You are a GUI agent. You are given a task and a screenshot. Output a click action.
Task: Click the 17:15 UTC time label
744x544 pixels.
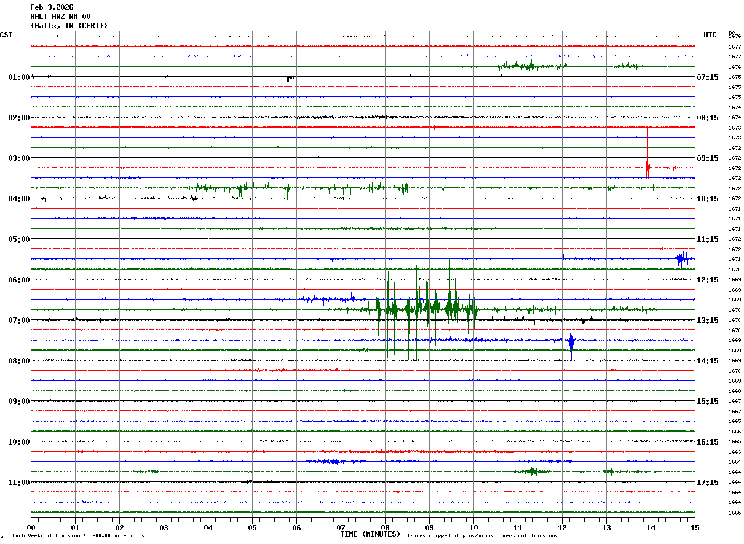(707, 483)
